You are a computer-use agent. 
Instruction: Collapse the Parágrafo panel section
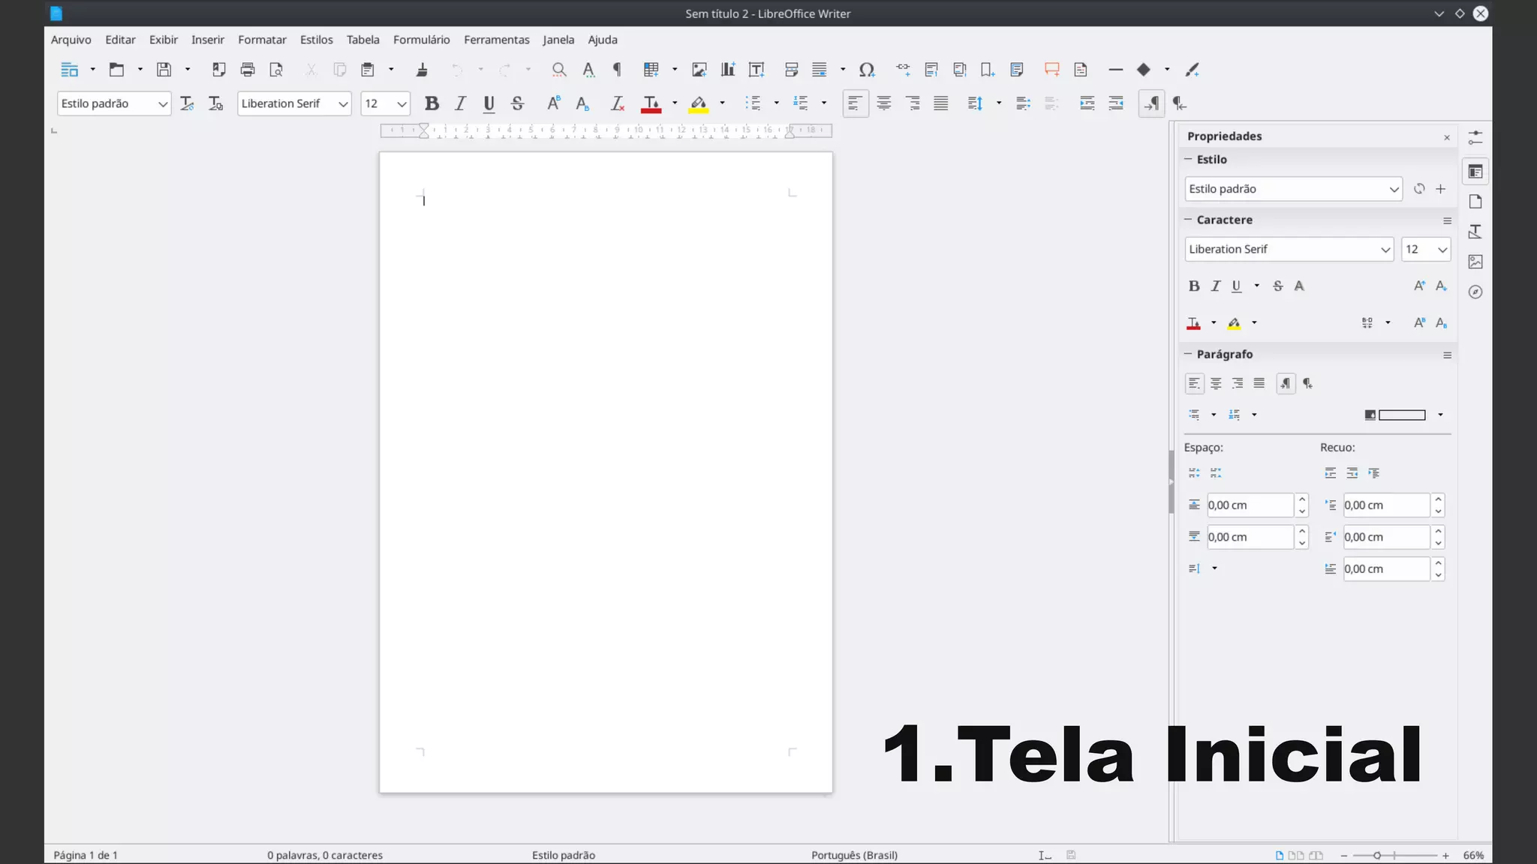click(x=1188, y=354)
